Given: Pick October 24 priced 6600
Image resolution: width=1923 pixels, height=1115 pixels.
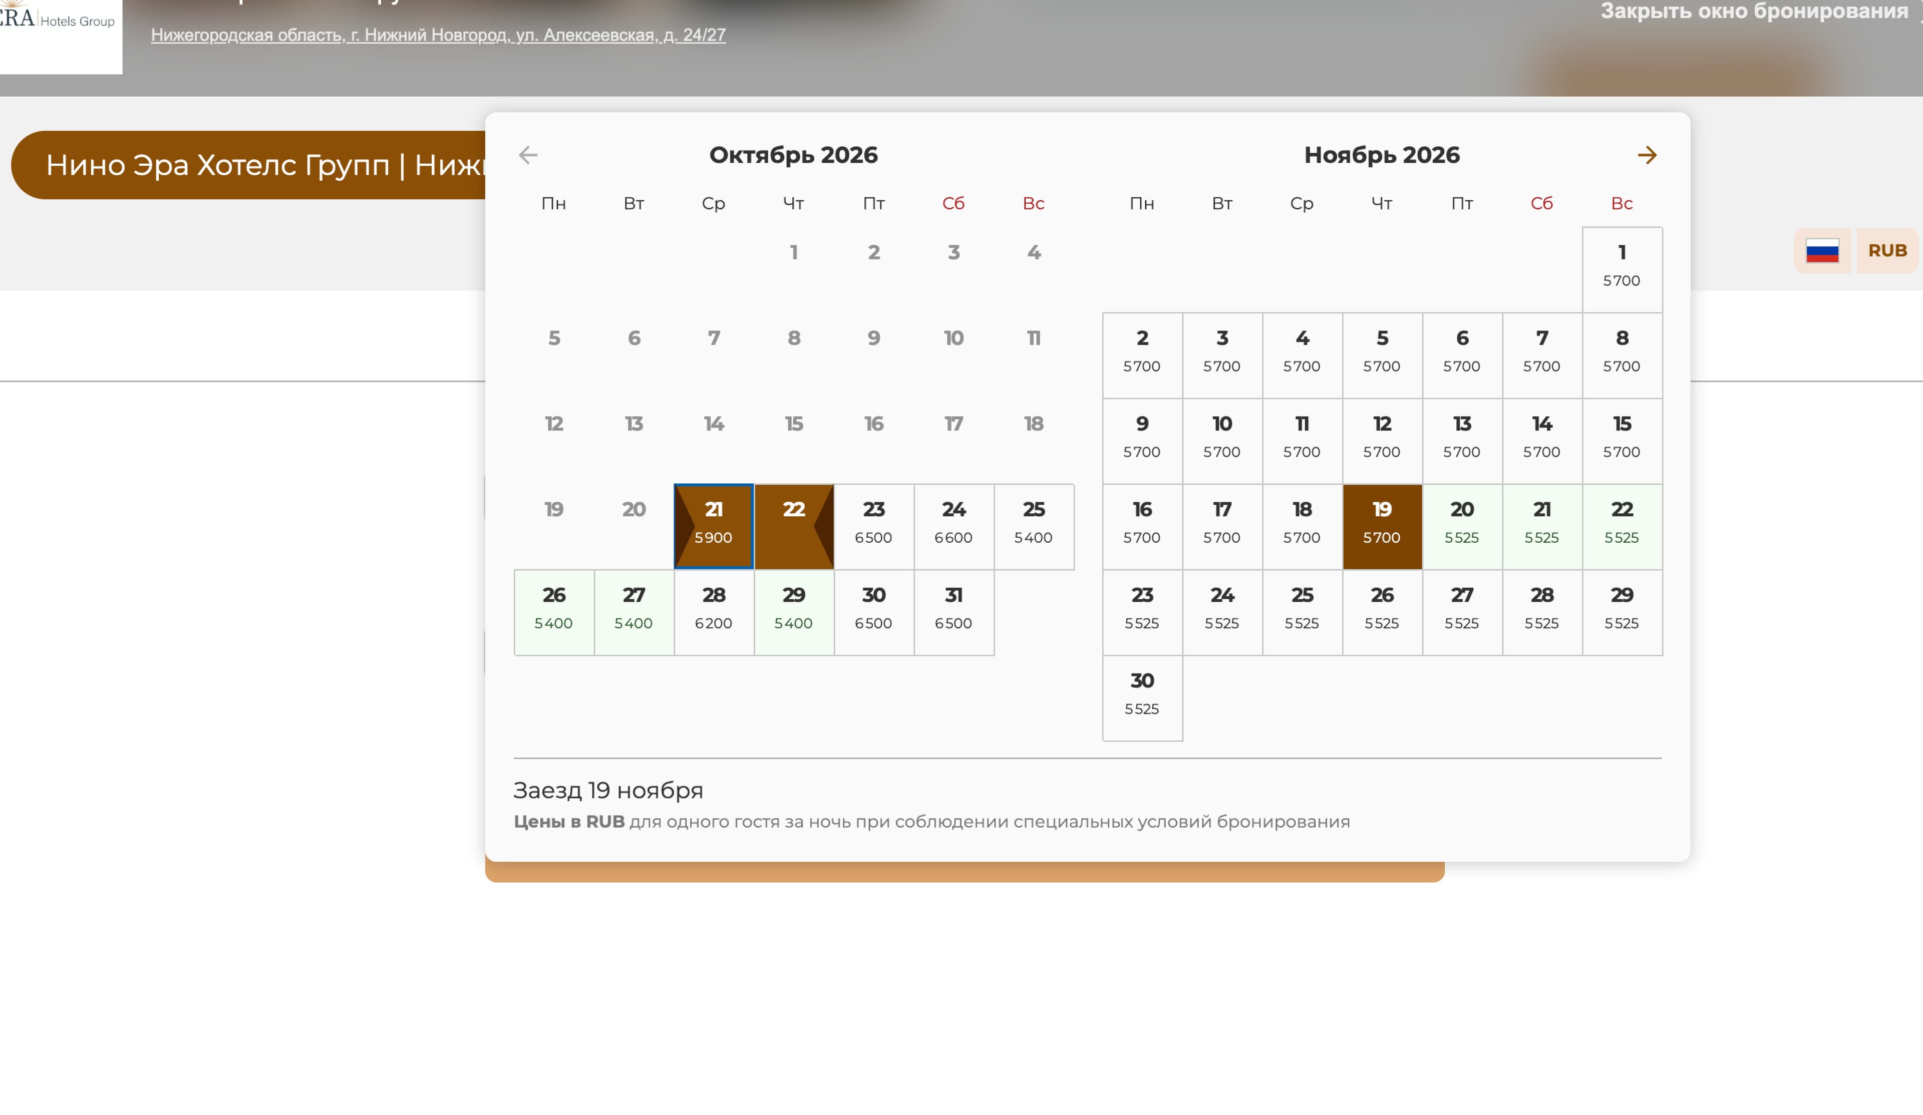Looking at the screenshot, I should [954, 527].
